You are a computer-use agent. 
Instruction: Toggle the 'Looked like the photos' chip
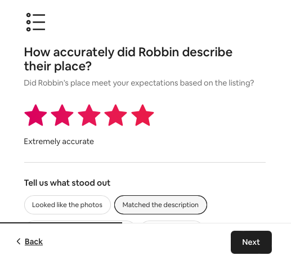(68, 205)
